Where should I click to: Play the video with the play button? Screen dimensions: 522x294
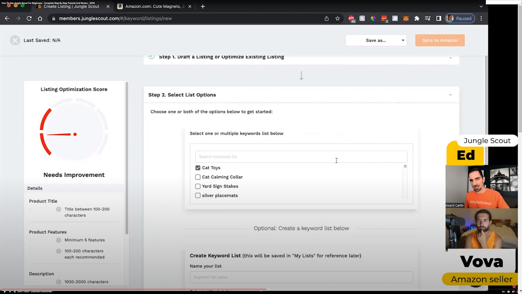point(4,291)
